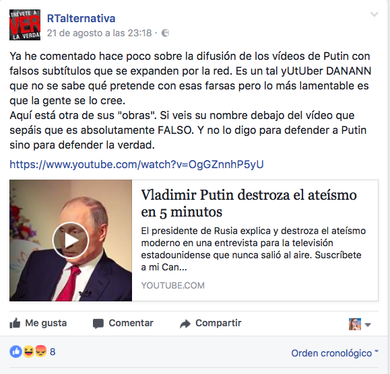Click the YOUTUBE.COM source label
Viewport: 390px width, 374px height.
coord(173,285)
